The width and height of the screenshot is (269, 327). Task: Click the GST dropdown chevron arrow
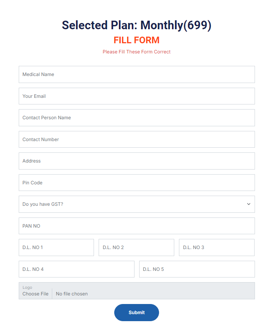pyautogui.click(x=249, y=204)
